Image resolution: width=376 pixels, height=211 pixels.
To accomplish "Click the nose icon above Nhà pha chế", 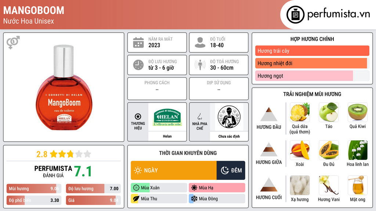I will click(199, 116).
